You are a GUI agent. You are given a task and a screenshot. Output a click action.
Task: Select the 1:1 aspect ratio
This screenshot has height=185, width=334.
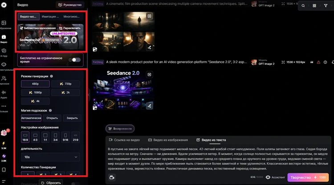click(45, 137)
